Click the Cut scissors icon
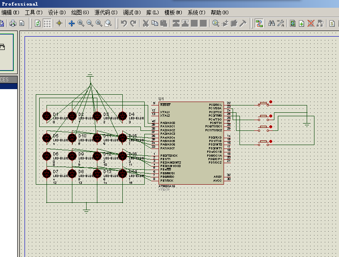Viewport: 339px width, 257px height. [146, 23]
